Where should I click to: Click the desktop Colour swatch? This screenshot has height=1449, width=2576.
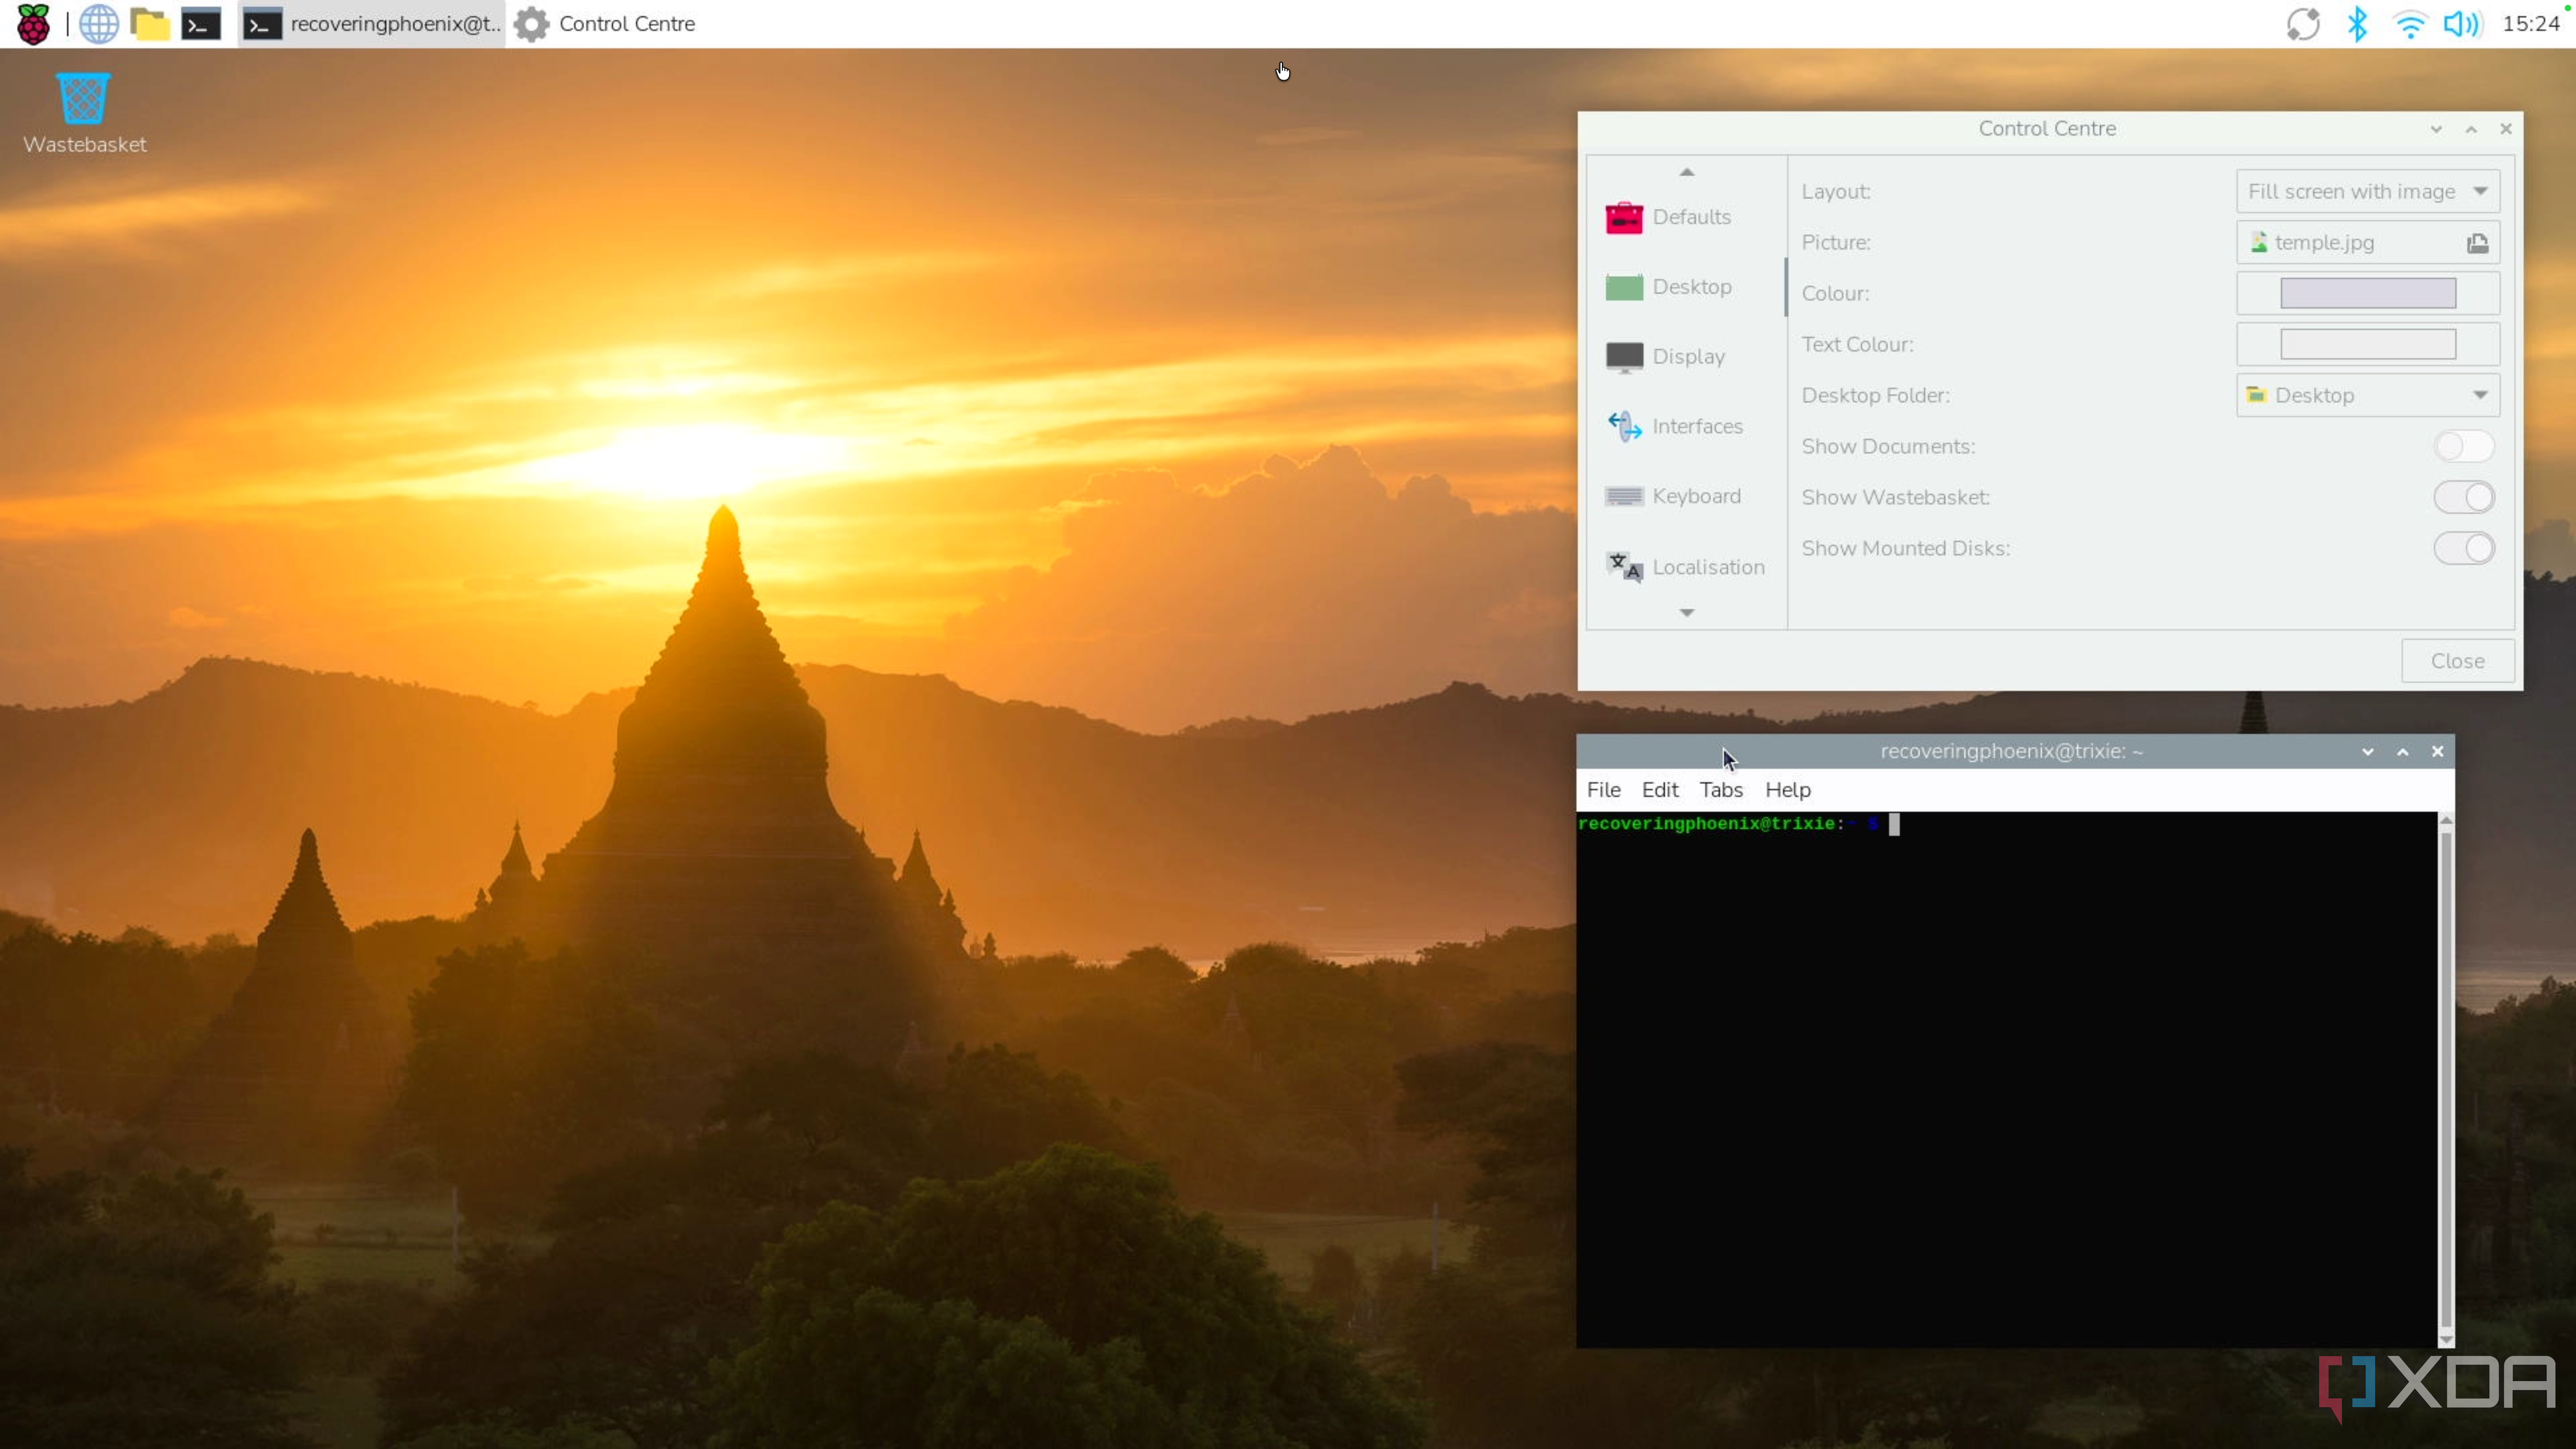tap(2367, 293)
